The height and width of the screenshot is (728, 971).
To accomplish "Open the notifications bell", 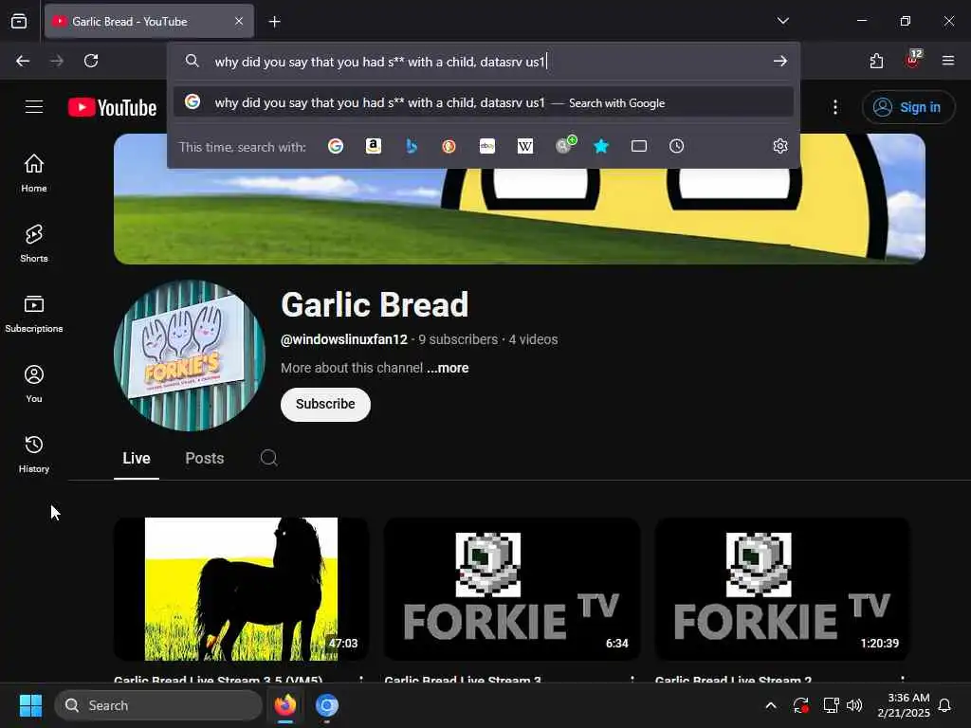I will tap(945, 705).
